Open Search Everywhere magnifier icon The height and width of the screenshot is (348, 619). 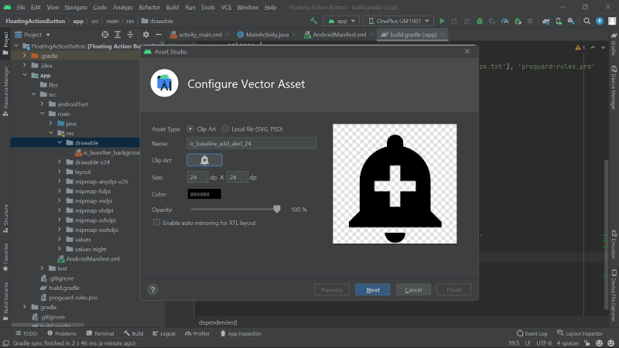coord(587,21)
